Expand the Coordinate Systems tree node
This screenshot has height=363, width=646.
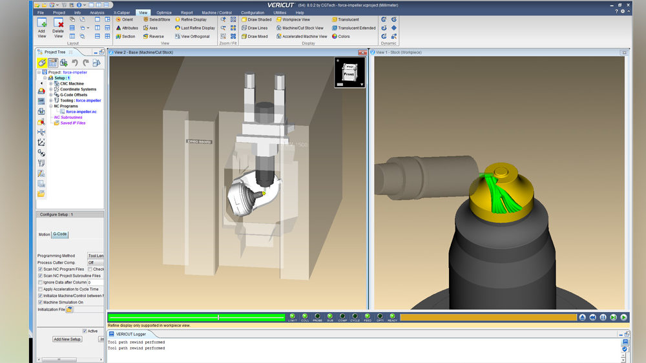(x=51, y=89)
